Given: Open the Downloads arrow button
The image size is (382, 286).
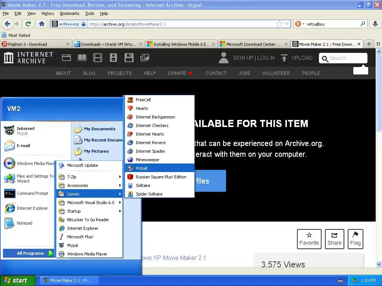Looking at the screenshot, I should [375, 24].
